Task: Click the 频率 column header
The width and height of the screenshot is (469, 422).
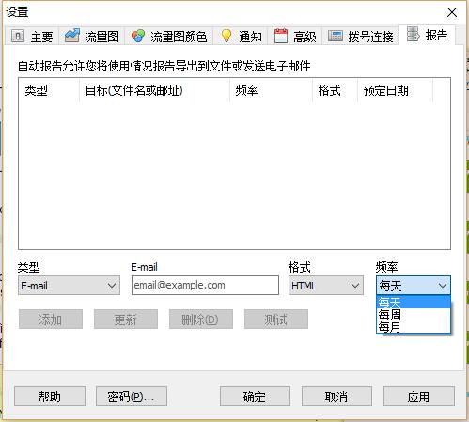Action: pyautogui.click(x=271, y=90)
